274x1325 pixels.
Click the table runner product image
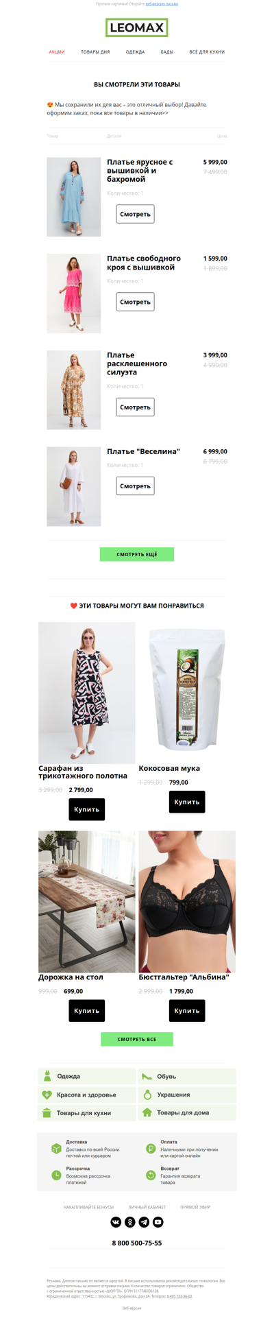pyautogui.click(x=87, y=902)
